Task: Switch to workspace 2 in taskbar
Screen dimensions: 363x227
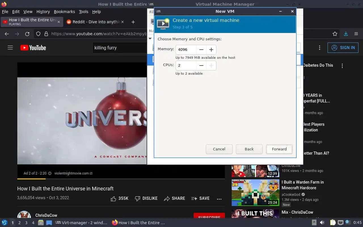Action: click(x=19, y=223)
